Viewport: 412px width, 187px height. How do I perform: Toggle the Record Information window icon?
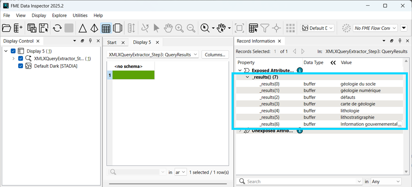coord(117,28)
